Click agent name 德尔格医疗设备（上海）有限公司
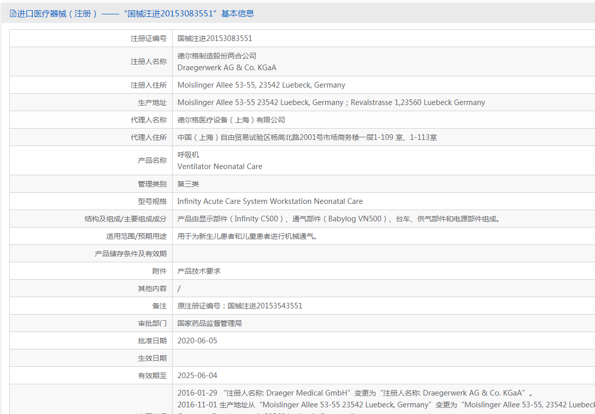 point(231,120)
